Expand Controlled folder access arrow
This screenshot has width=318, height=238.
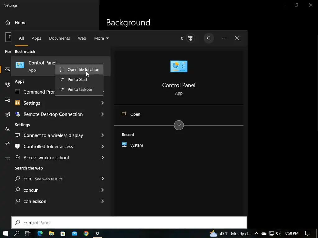pyautogui.click(x=102, y=146)
